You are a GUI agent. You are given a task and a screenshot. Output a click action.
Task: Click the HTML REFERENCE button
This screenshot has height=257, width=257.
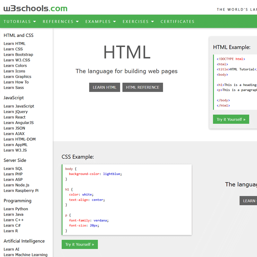pyautogui.click(x=142, y=87)
